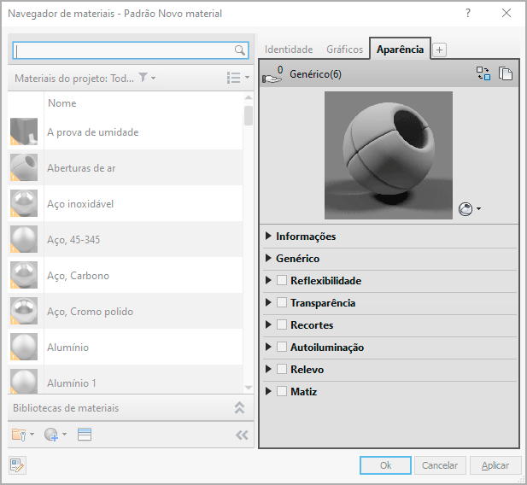Open the filter dropdown arrow

153,78
